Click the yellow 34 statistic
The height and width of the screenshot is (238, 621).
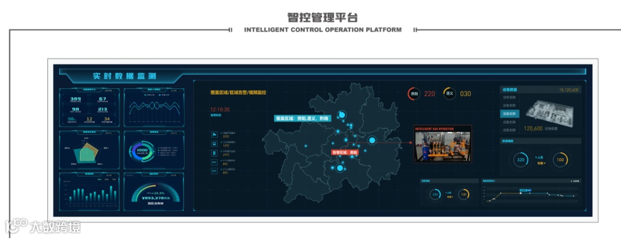106,119
